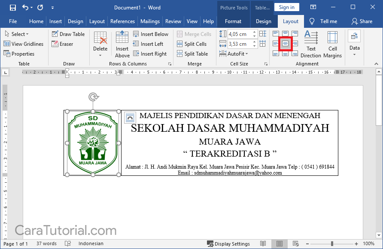Screen dimensions: 383x249
Task: Apply Align Top Right
Action: [x=295, y=33]
